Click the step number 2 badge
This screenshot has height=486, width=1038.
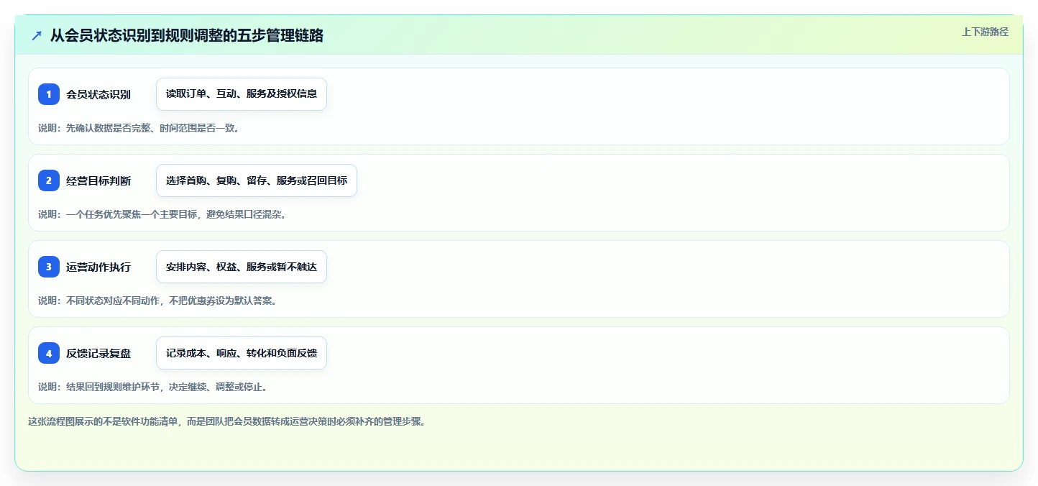49,180
